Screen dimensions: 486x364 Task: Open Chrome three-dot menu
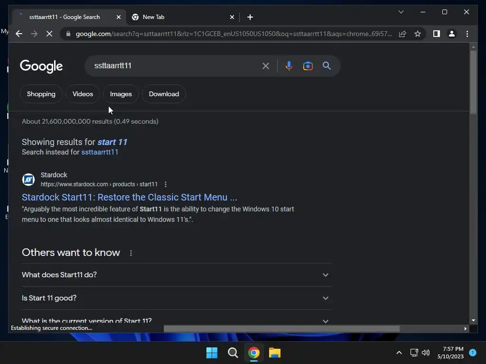(x=467, y=34)
